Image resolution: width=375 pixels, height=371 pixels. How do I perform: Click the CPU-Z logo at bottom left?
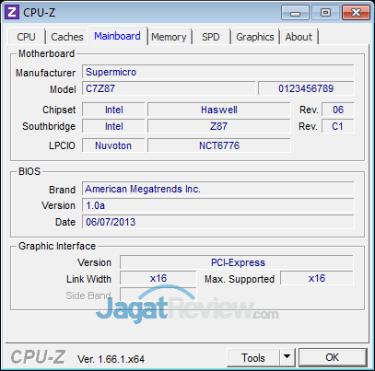pyautogui.click(x=38, y=357)
